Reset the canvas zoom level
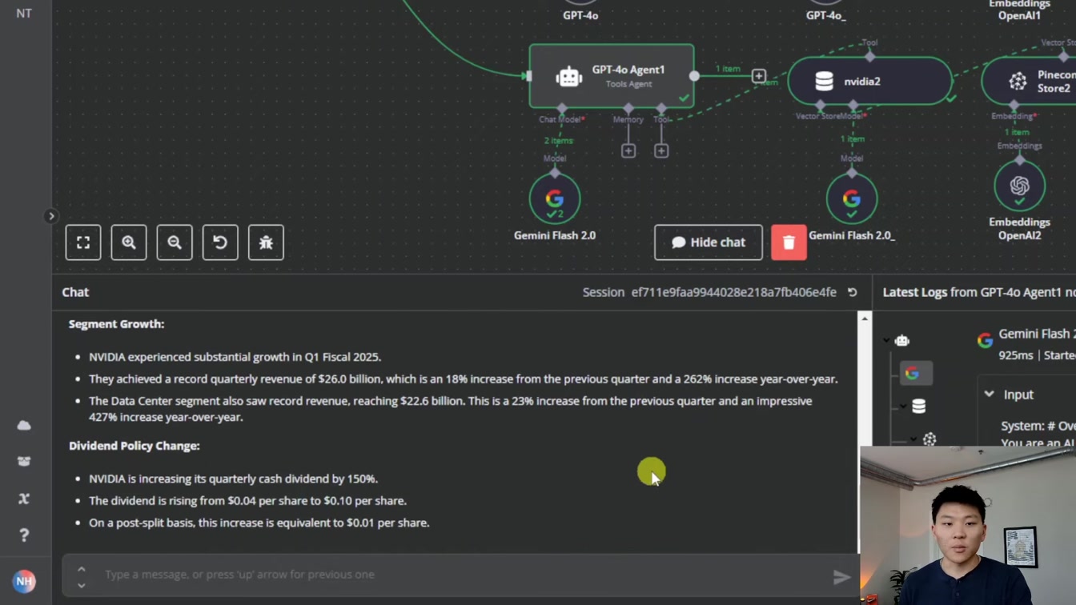 [220, 242]
